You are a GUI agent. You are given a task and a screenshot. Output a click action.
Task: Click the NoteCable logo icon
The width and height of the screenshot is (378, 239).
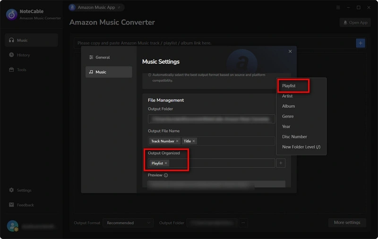11,15
